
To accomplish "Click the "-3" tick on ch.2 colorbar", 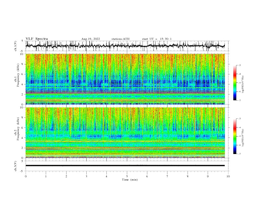I will click(239, 119).
